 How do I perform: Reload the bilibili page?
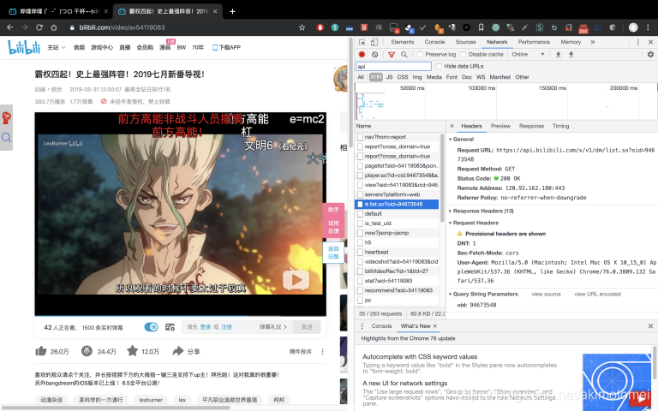[x=39, y=27]
